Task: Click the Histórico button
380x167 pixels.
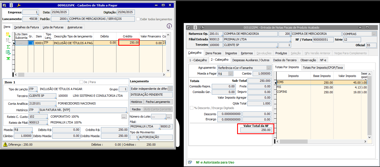Action: tap(136, 102)
